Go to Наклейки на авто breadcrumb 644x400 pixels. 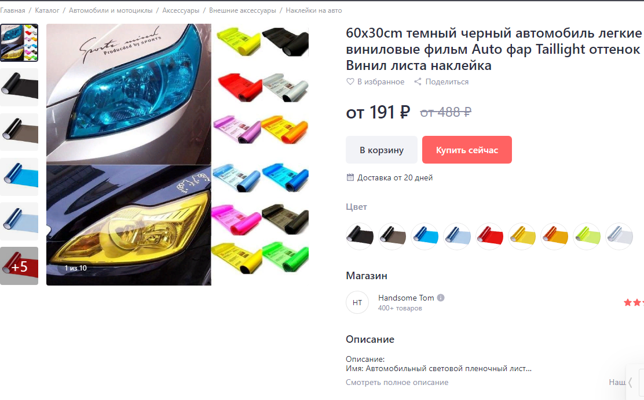(x=314, y=10)
